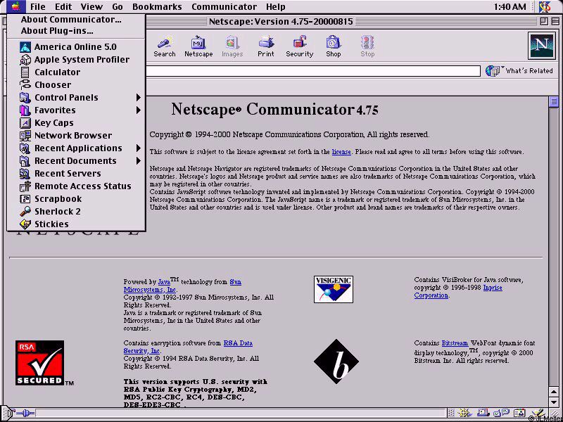Click the Visigenic logo image
Viewport: 563px width, 422px height.
333,289
